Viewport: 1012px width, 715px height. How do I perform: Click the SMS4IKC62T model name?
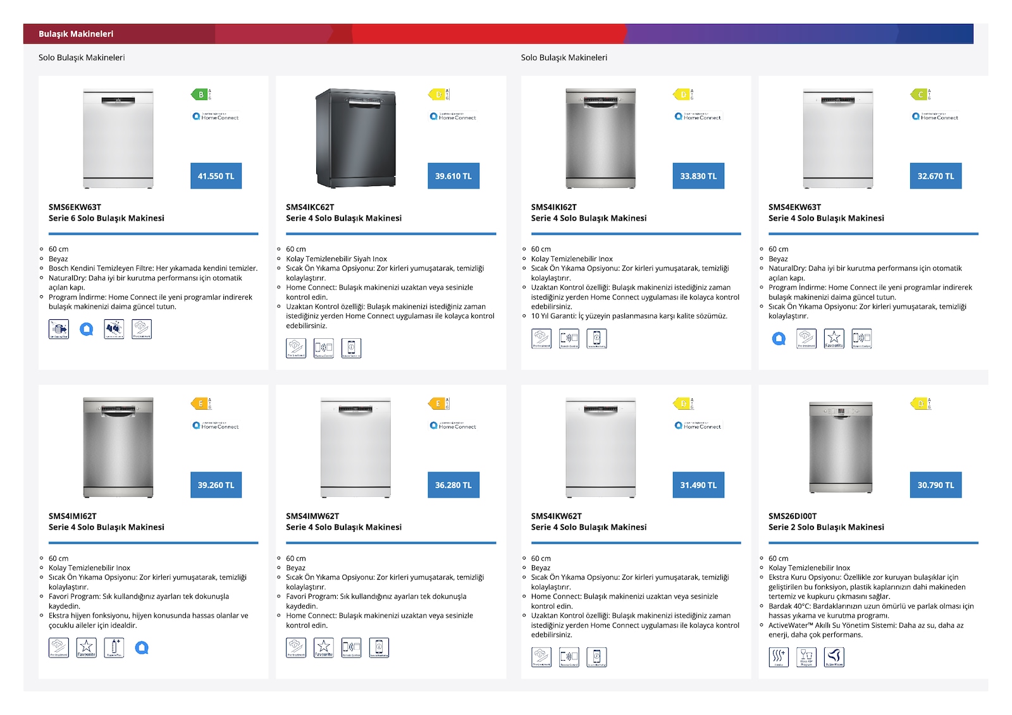click(x=310, y=207)
